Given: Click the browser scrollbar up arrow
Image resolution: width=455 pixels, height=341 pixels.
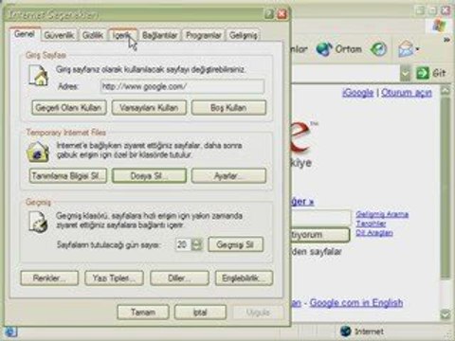Looking at the screenshot, I should (446, 91).
